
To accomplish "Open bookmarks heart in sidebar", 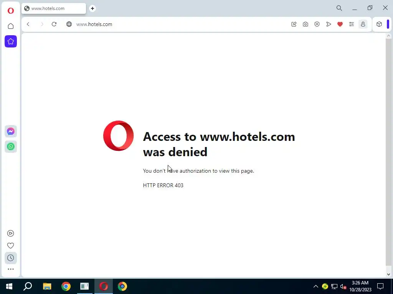I will click(10, 245).
